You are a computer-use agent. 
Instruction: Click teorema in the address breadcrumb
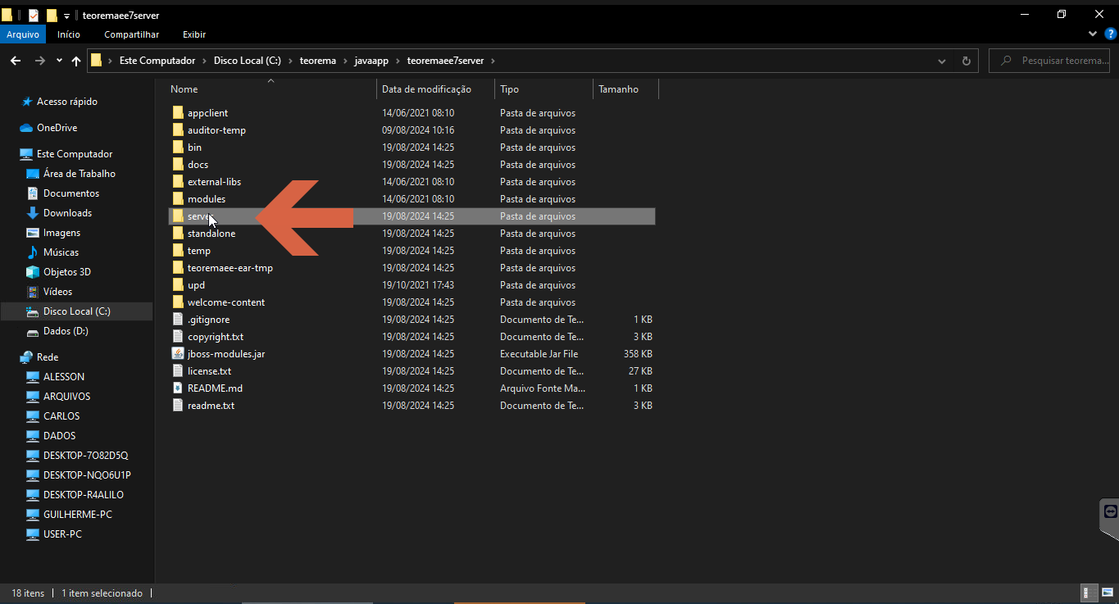(318, 61)
